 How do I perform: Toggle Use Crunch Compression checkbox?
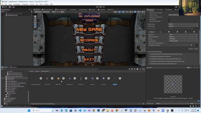tap(170, 43)
